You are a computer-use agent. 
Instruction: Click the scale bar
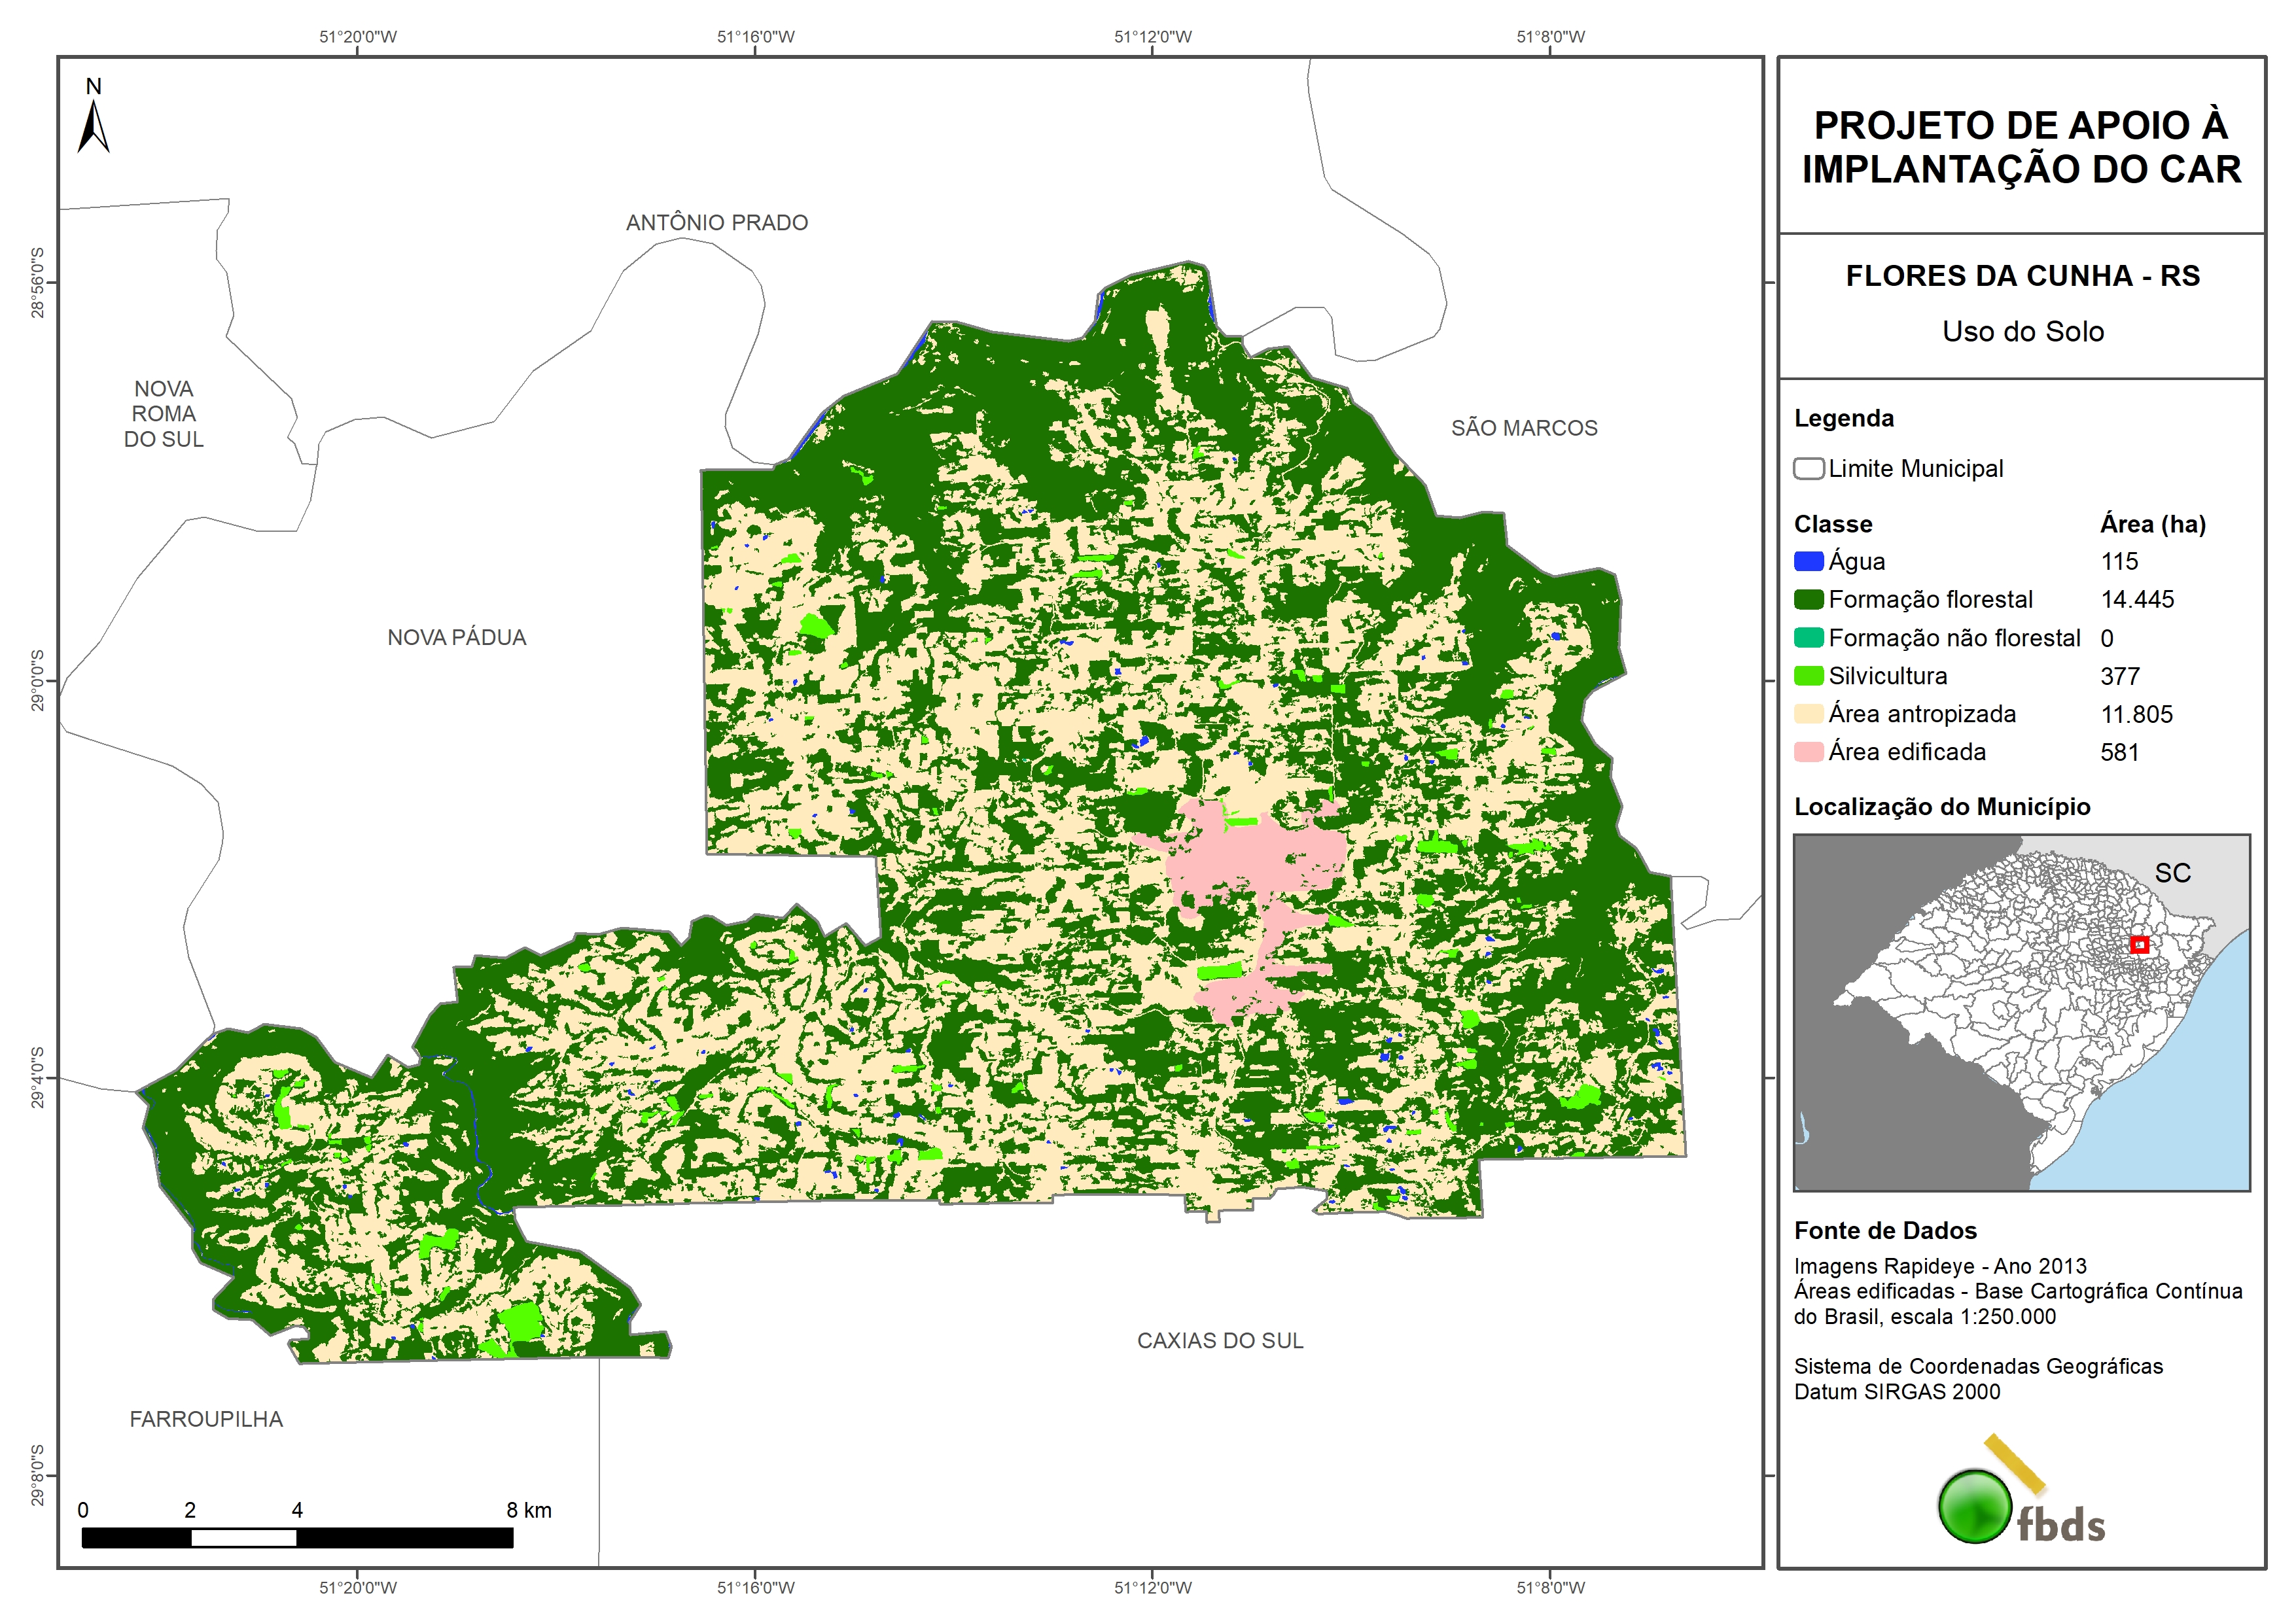click(297, 1537)
